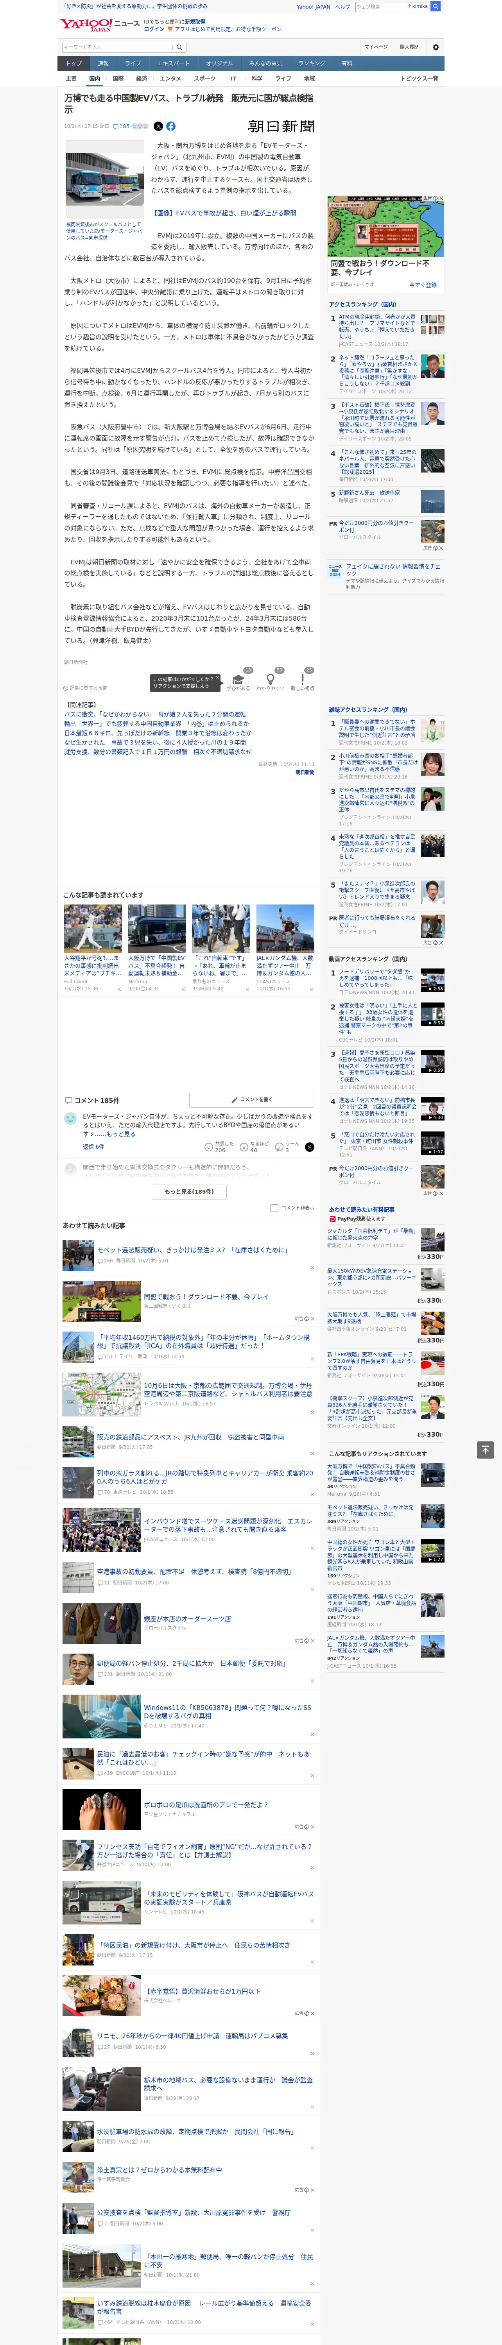Viewport: 502px width, 2345px height.
Task: Click the ログイン link in header
Action: 154,29
